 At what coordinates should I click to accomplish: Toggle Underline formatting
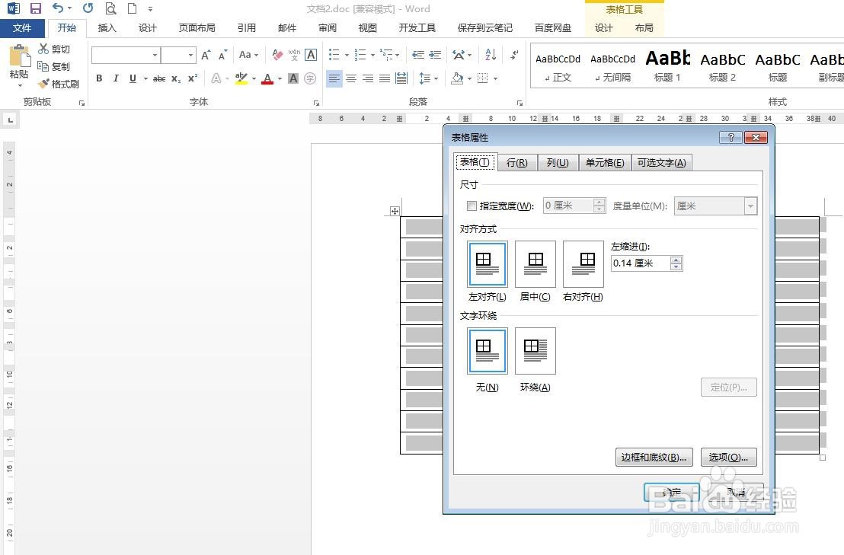[x=133, y=78]
